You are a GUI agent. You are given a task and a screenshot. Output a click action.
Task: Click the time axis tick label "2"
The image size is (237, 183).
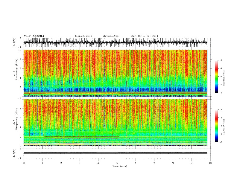click(x=61, y=163)
